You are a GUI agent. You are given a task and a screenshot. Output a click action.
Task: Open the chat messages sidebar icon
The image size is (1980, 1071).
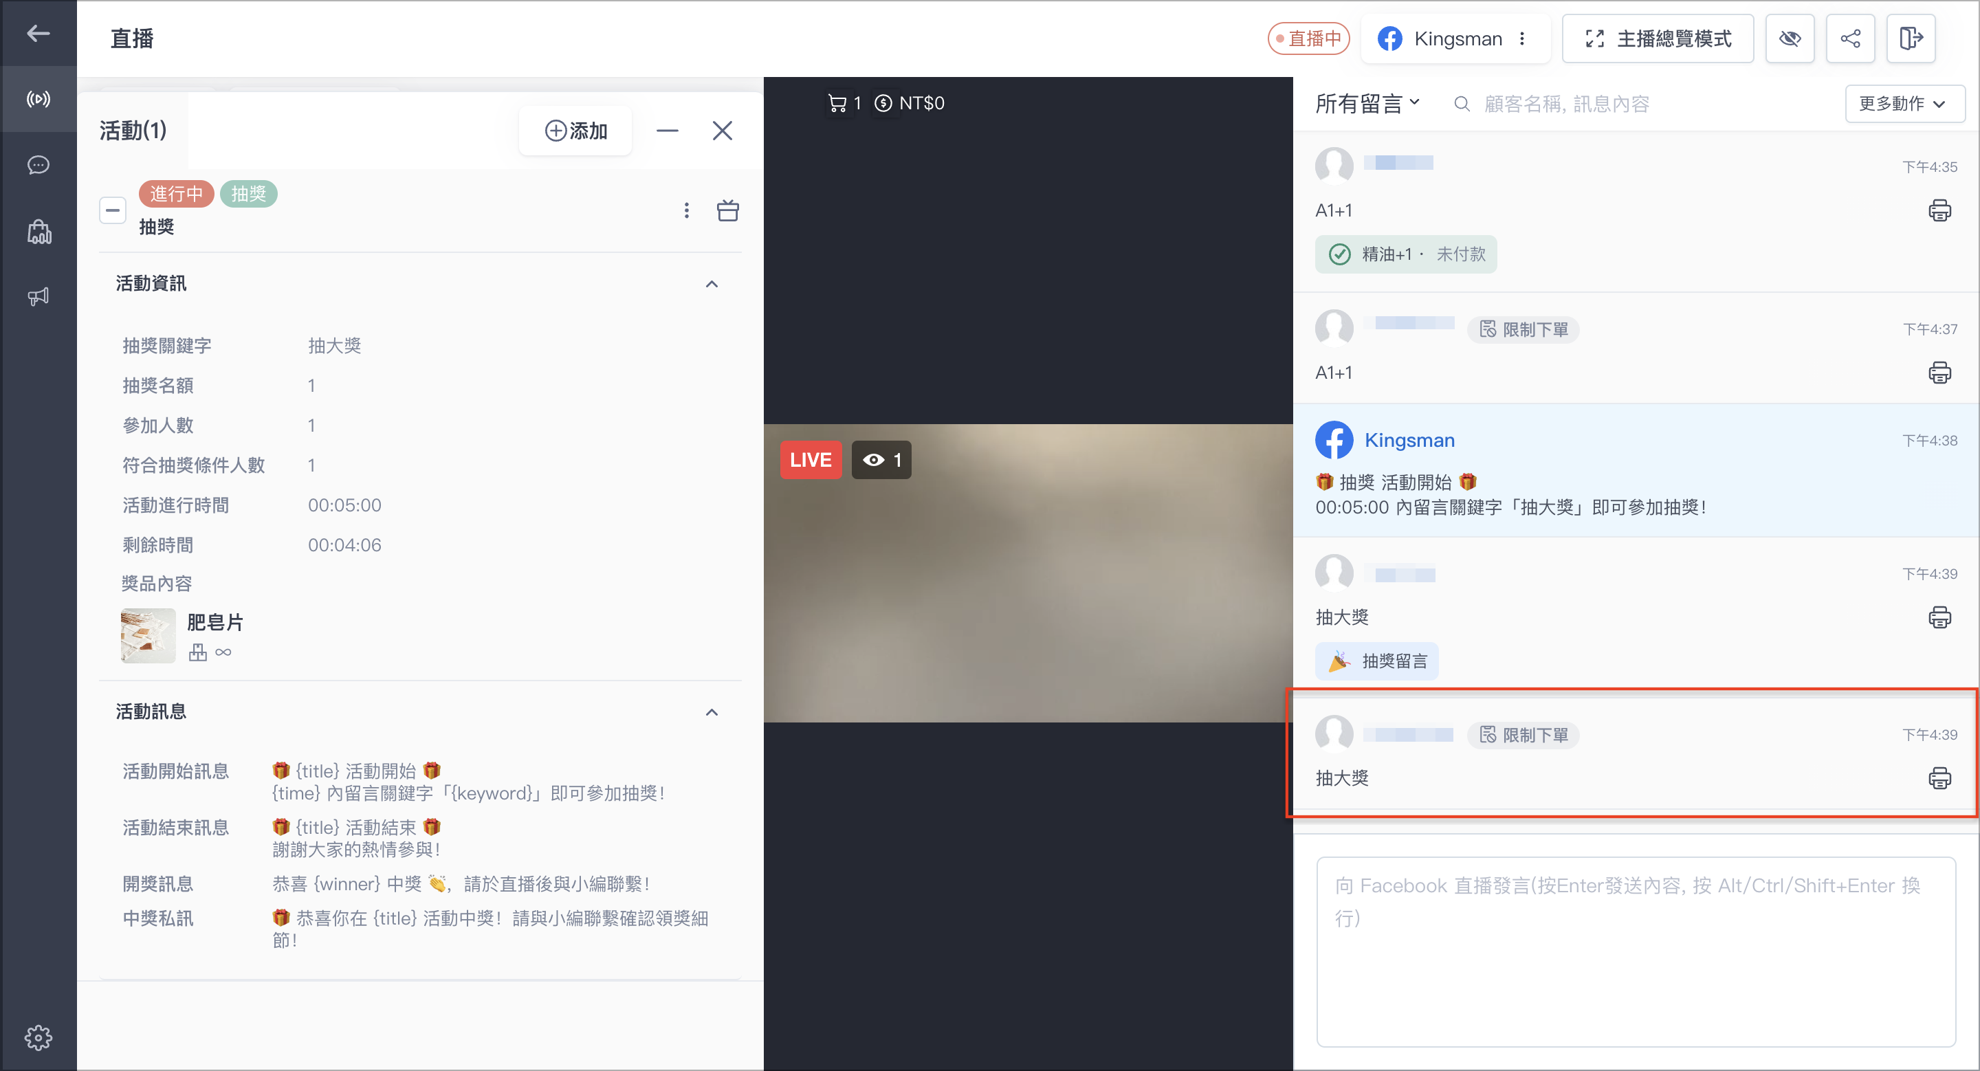pyautogui.click(x=38, y=165)
